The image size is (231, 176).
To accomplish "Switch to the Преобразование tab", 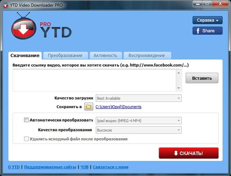I will (x=65, y=56).
